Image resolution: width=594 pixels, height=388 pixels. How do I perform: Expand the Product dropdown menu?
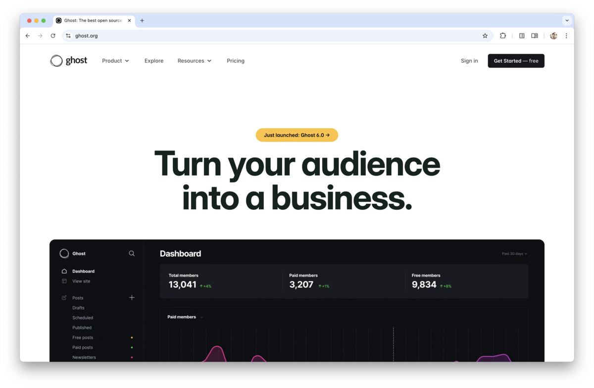115,61
